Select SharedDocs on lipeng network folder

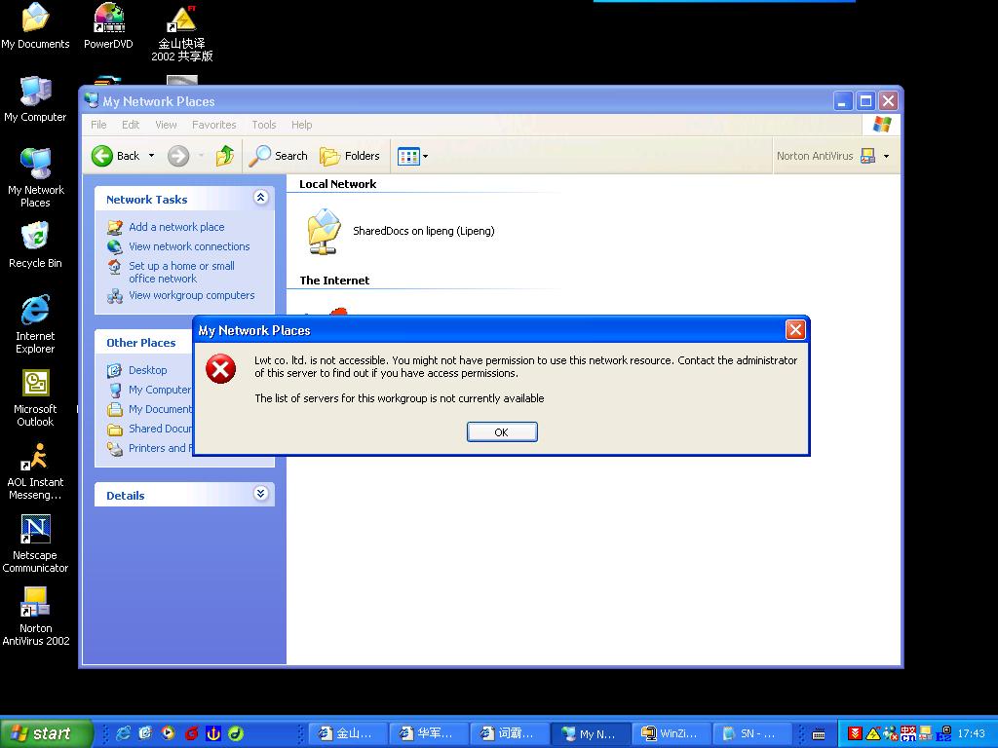click(x=401, y=231)
